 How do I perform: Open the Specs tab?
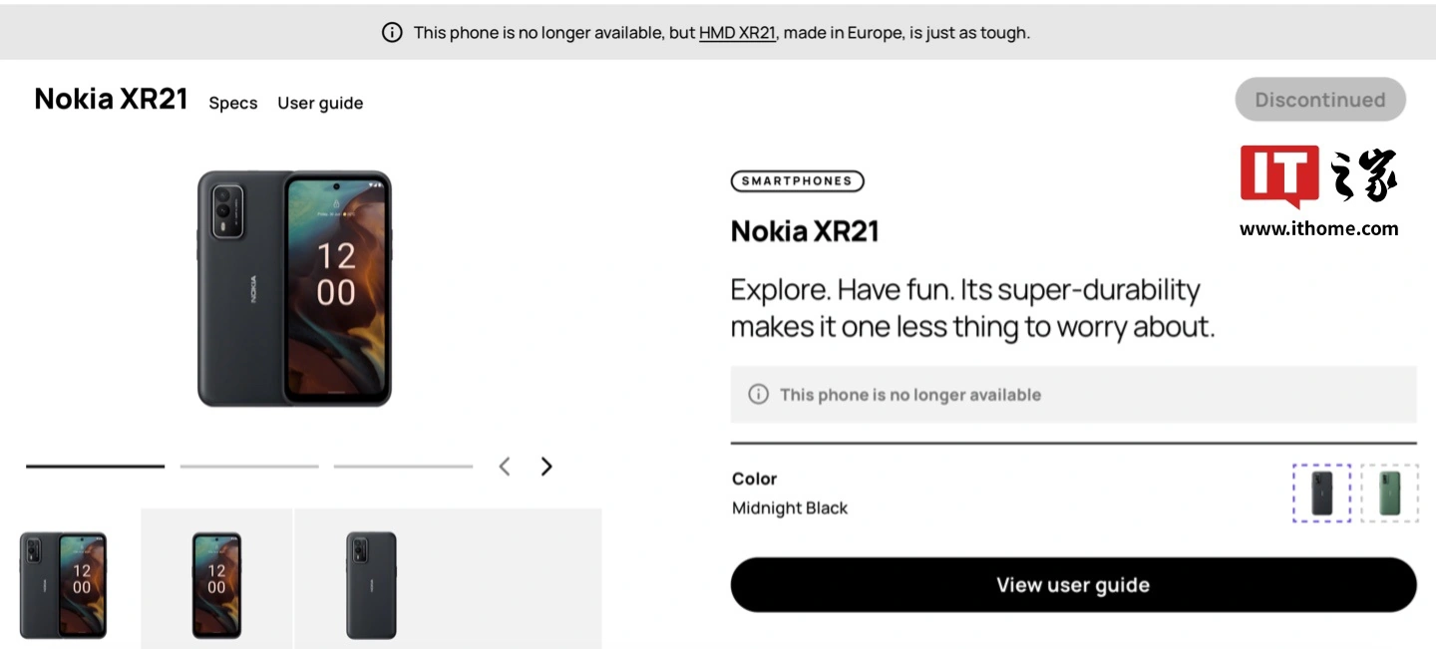[x=233, y=104]
